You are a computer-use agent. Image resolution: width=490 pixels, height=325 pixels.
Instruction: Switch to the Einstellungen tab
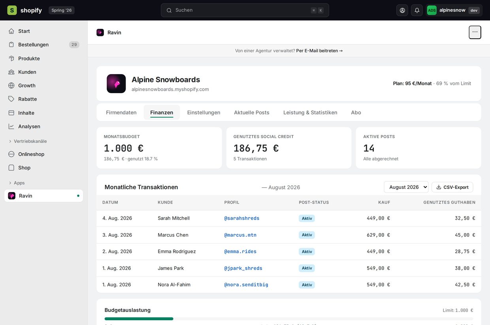click(x=204, y=112)
